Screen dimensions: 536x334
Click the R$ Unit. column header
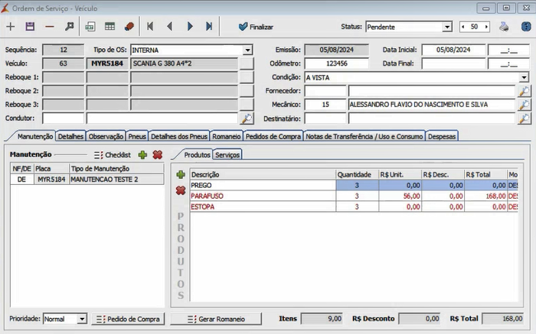400,175
